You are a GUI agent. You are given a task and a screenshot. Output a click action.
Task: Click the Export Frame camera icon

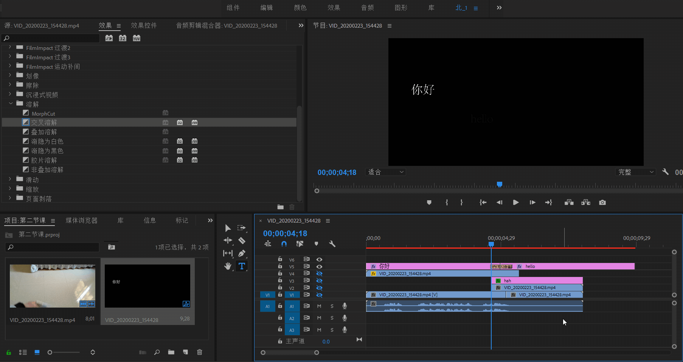602,203
